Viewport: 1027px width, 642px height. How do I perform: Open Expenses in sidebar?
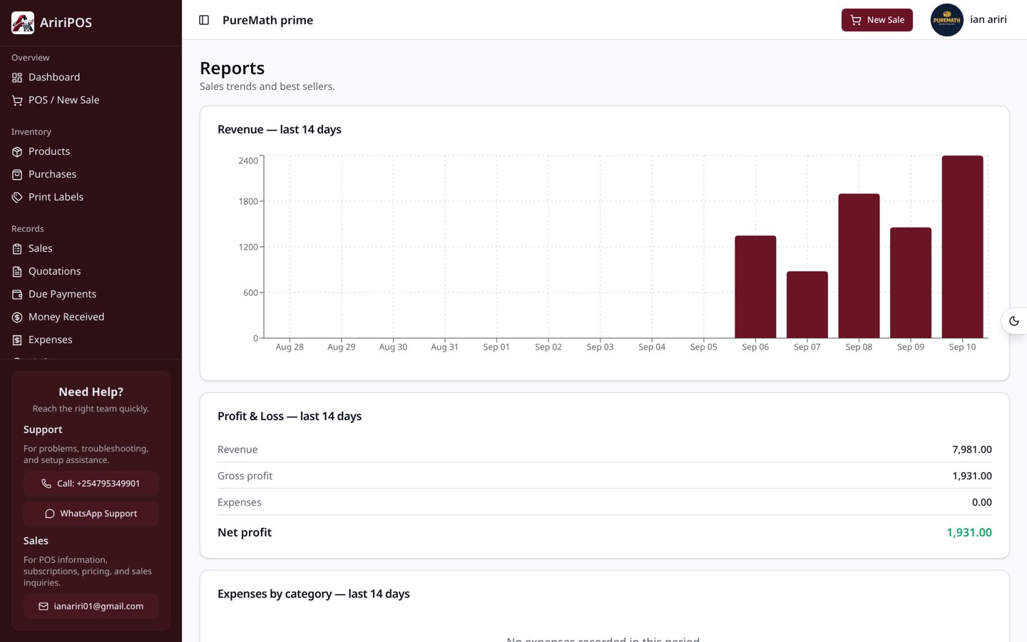[91, 340]
